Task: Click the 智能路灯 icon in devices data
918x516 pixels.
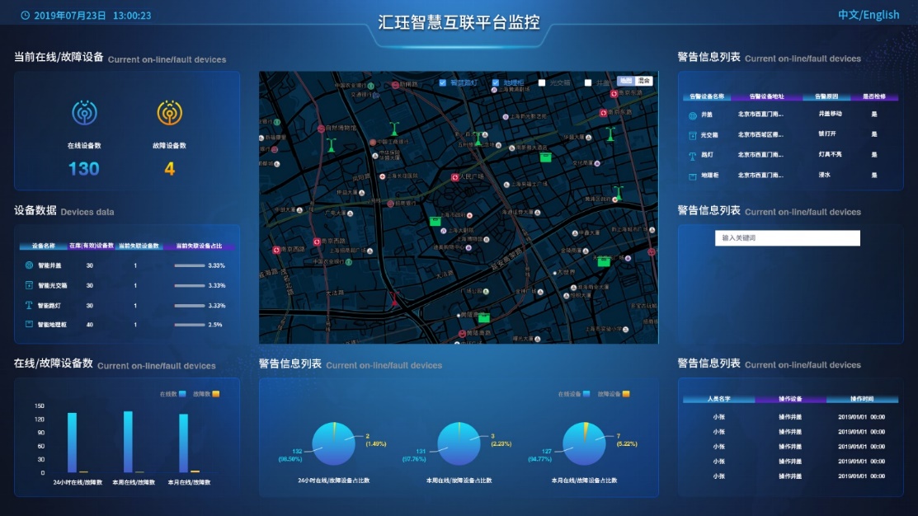Action: click(x=29, y=305)
